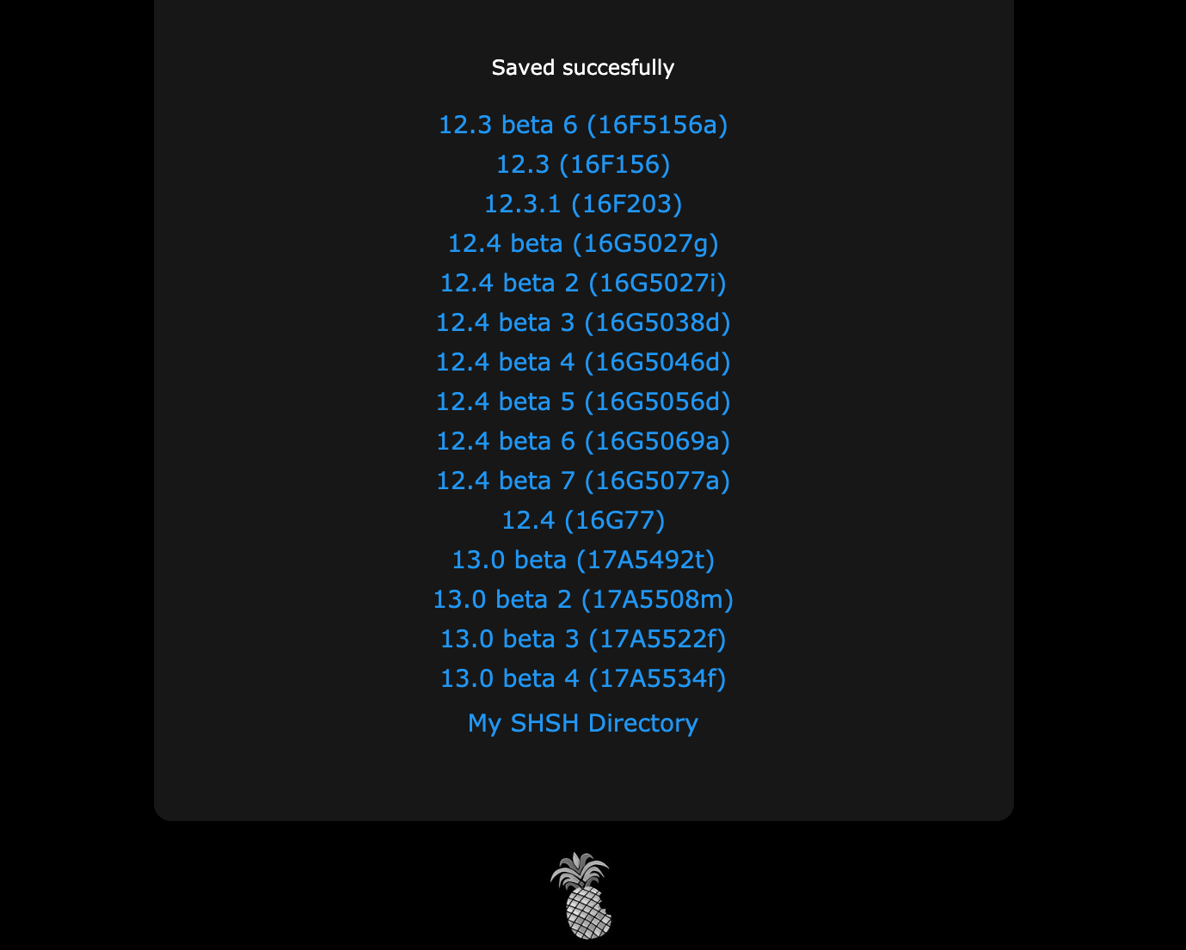The width and height of the screenshot is (1186, 950).
Task: Click the 12.4 beta 6 (16G5069a) link
Action: (x=583, y=442)
